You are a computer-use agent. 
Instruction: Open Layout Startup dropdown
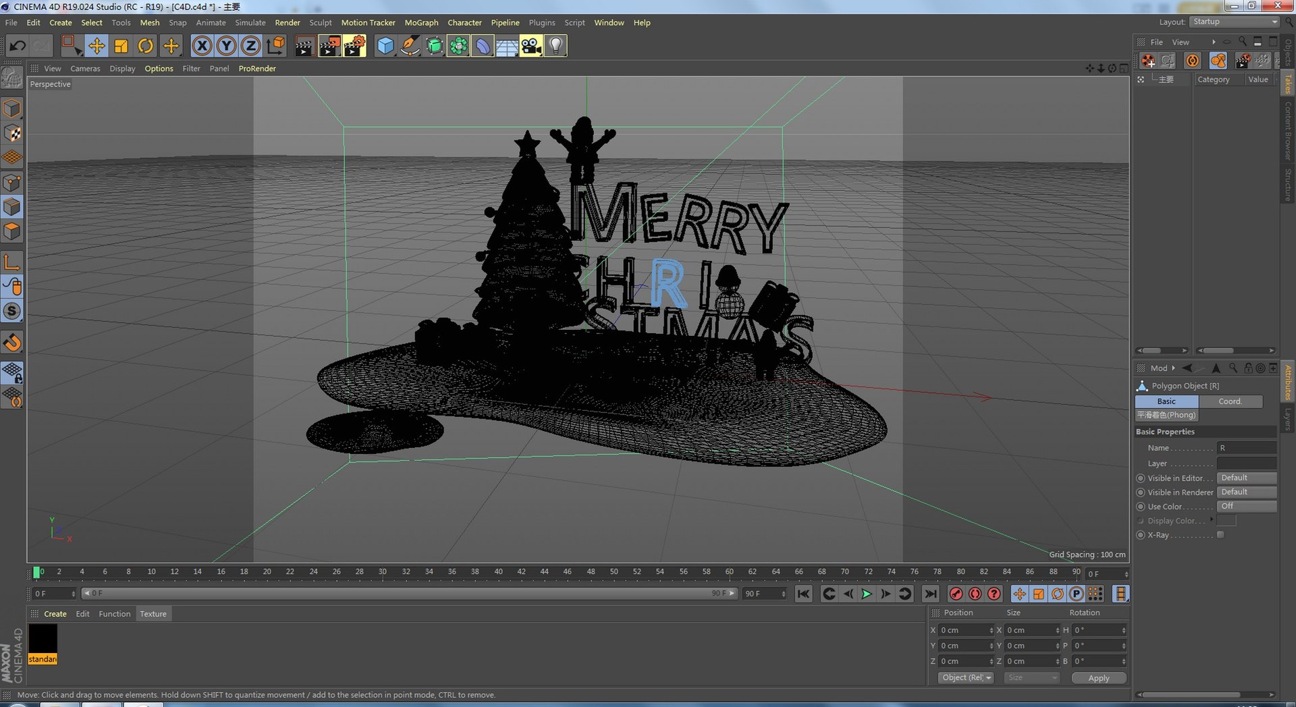click(1235, 22)
